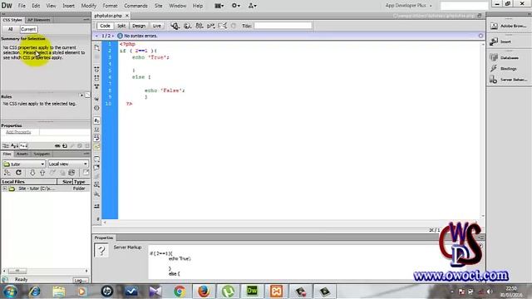Click the Refresh icon in Files panel
532x299 pixels.
pyautogui.click(x=18, y=173)
